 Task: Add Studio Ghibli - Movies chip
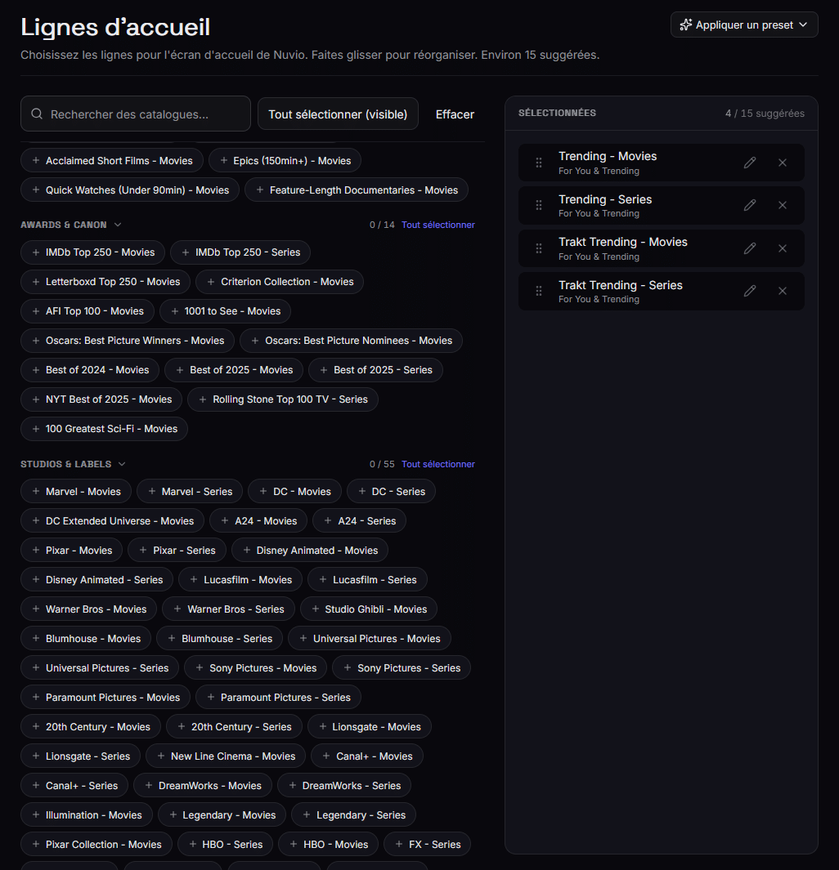click(x=369, y=609)
